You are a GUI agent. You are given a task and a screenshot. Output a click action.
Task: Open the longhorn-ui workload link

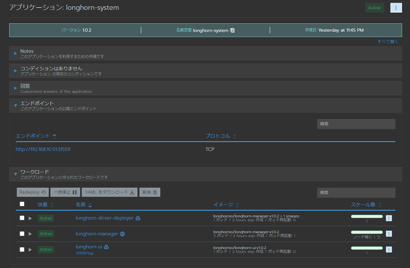tap(89, 247)
